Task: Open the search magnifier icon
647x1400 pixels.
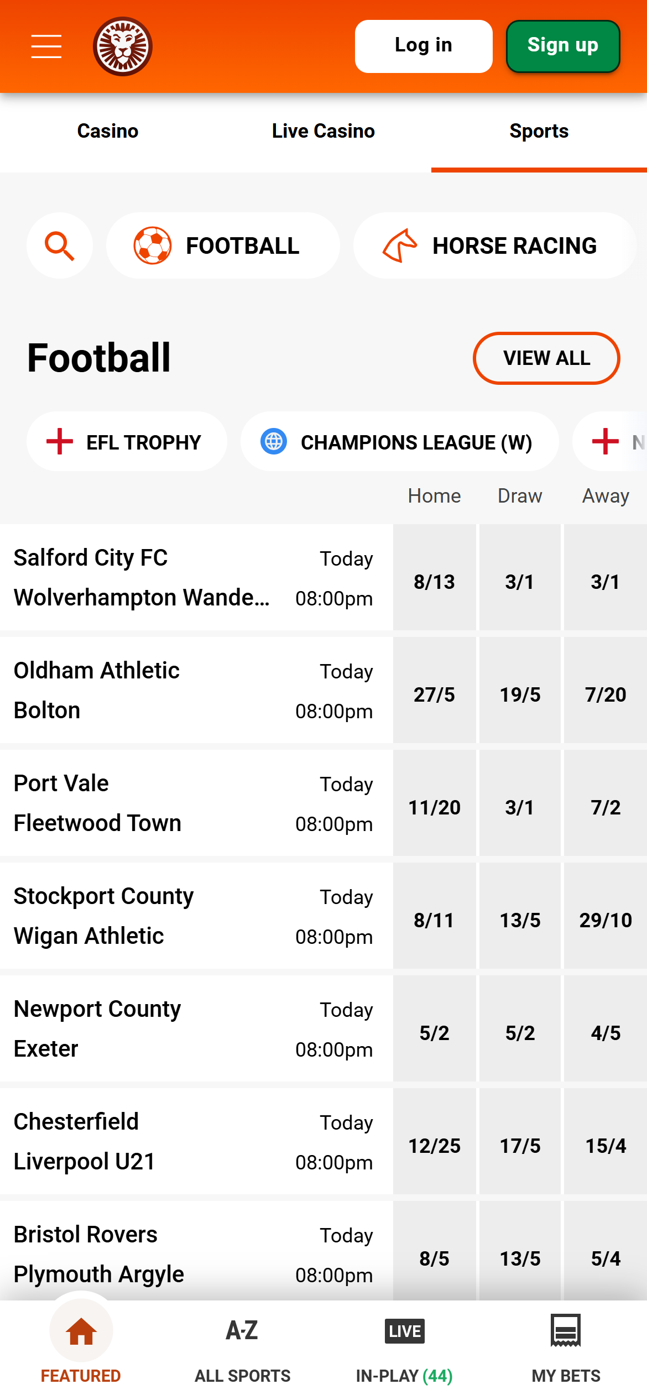Action: click(60, 245)
